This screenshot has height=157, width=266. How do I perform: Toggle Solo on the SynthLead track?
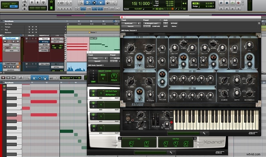point(14,41)
